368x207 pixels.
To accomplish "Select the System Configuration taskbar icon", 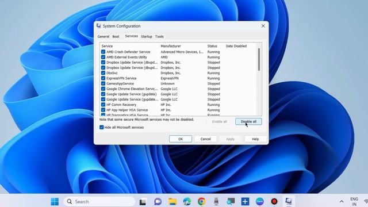I will click(289, 201).
